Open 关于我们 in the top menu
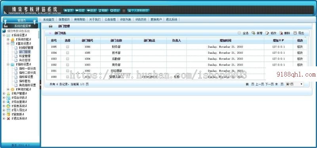This screenshot has height=148, width=317. click(95, 19)
